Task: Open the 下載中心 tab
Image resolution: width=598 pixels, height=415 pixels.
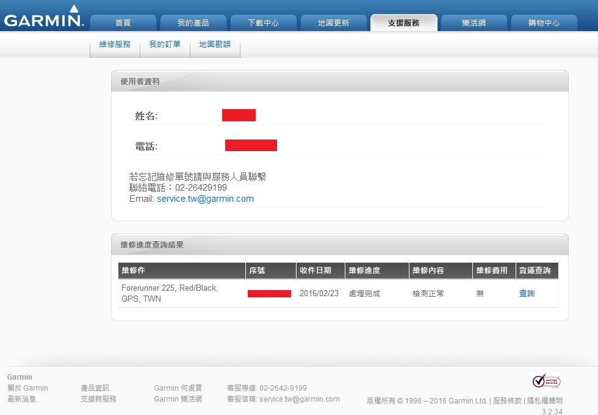Action: click(x=263, y=23)
